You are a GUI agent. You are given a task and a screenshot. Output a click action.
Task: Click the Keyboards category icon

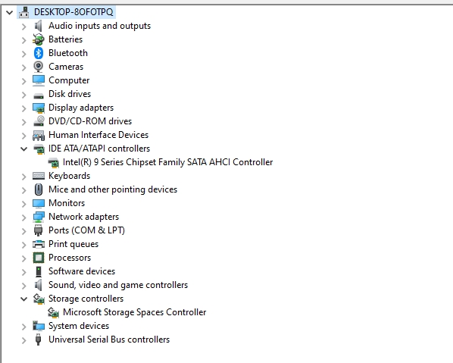click(x=39, y=176)
